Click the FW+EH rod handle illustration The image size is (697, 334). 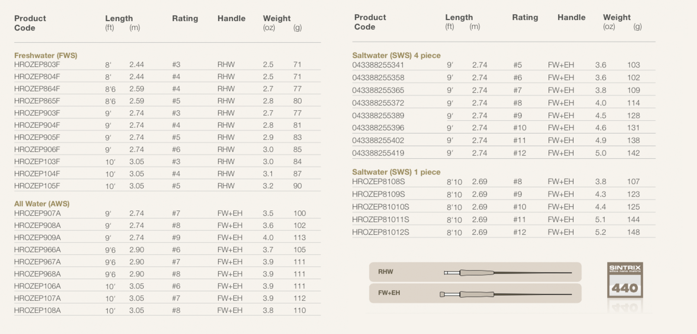505,294
